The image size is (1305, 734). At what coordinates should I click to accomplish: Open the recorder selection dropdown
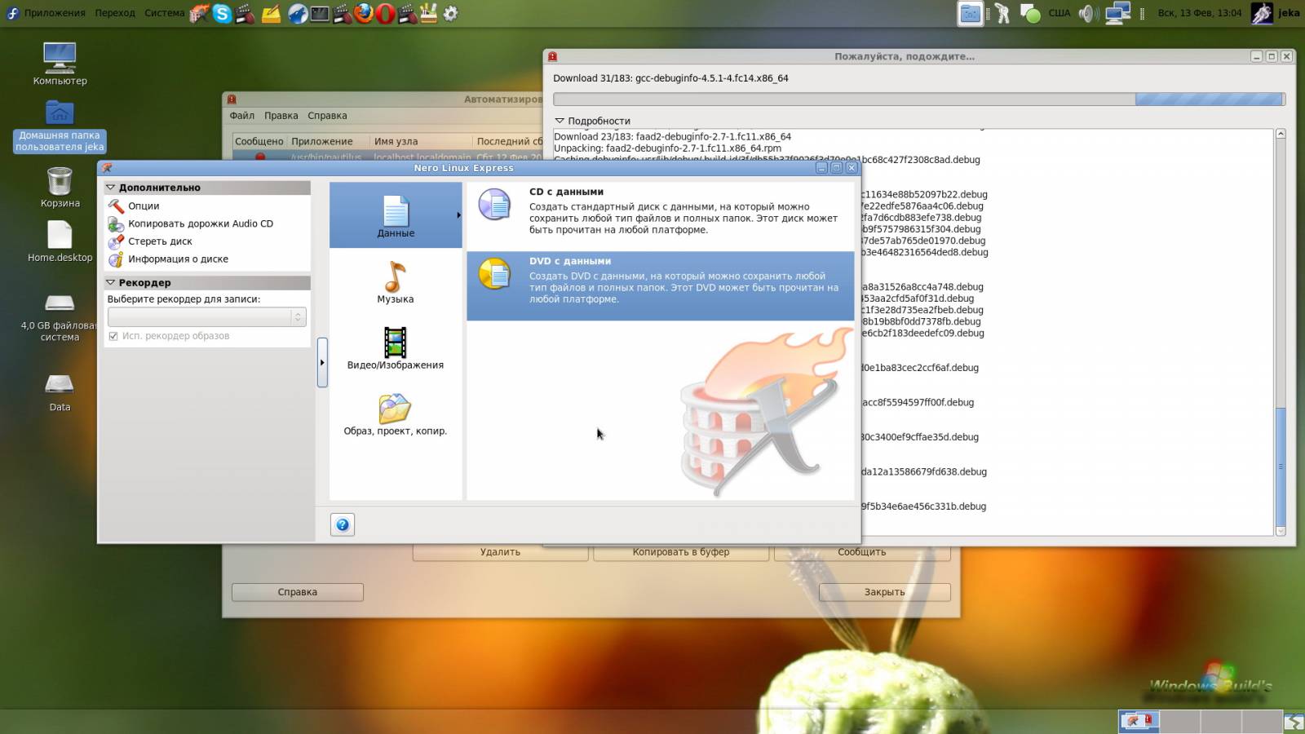(x=207, y=316)
